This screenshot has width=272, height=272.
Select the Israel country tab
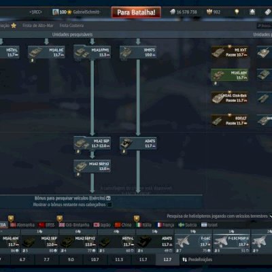pos(209,225)
